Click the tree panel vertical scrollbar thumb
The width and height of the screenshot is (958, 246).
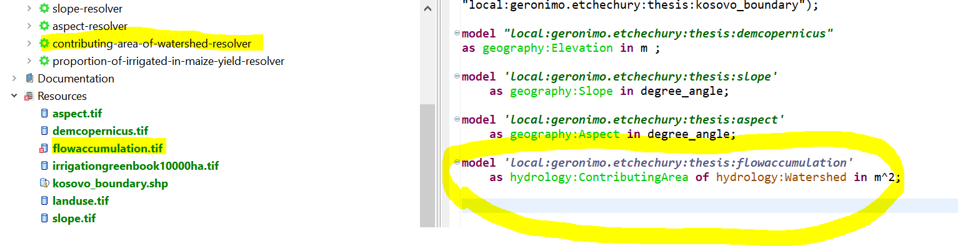427,165
